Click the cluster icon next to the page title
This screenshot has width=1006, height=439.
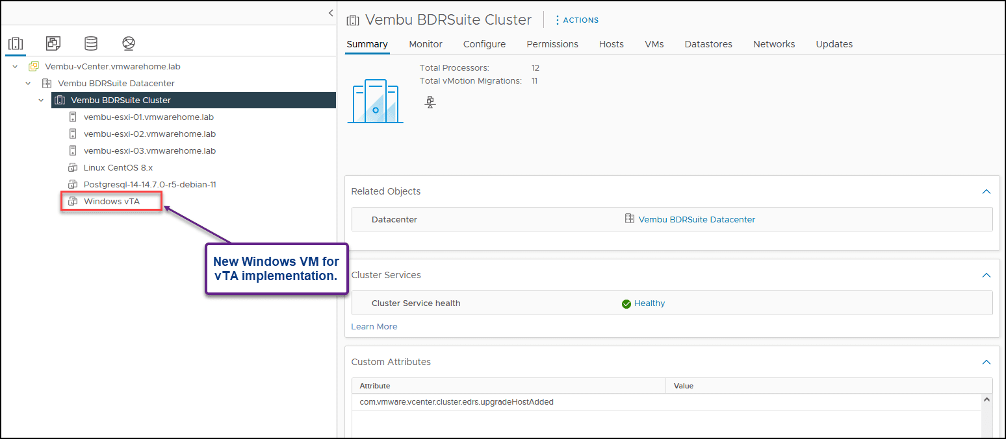tap(353, 20)
